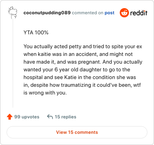Click the "commented on" header text
The height and width of the screenshot is (145, 154).
pos(87,13)
